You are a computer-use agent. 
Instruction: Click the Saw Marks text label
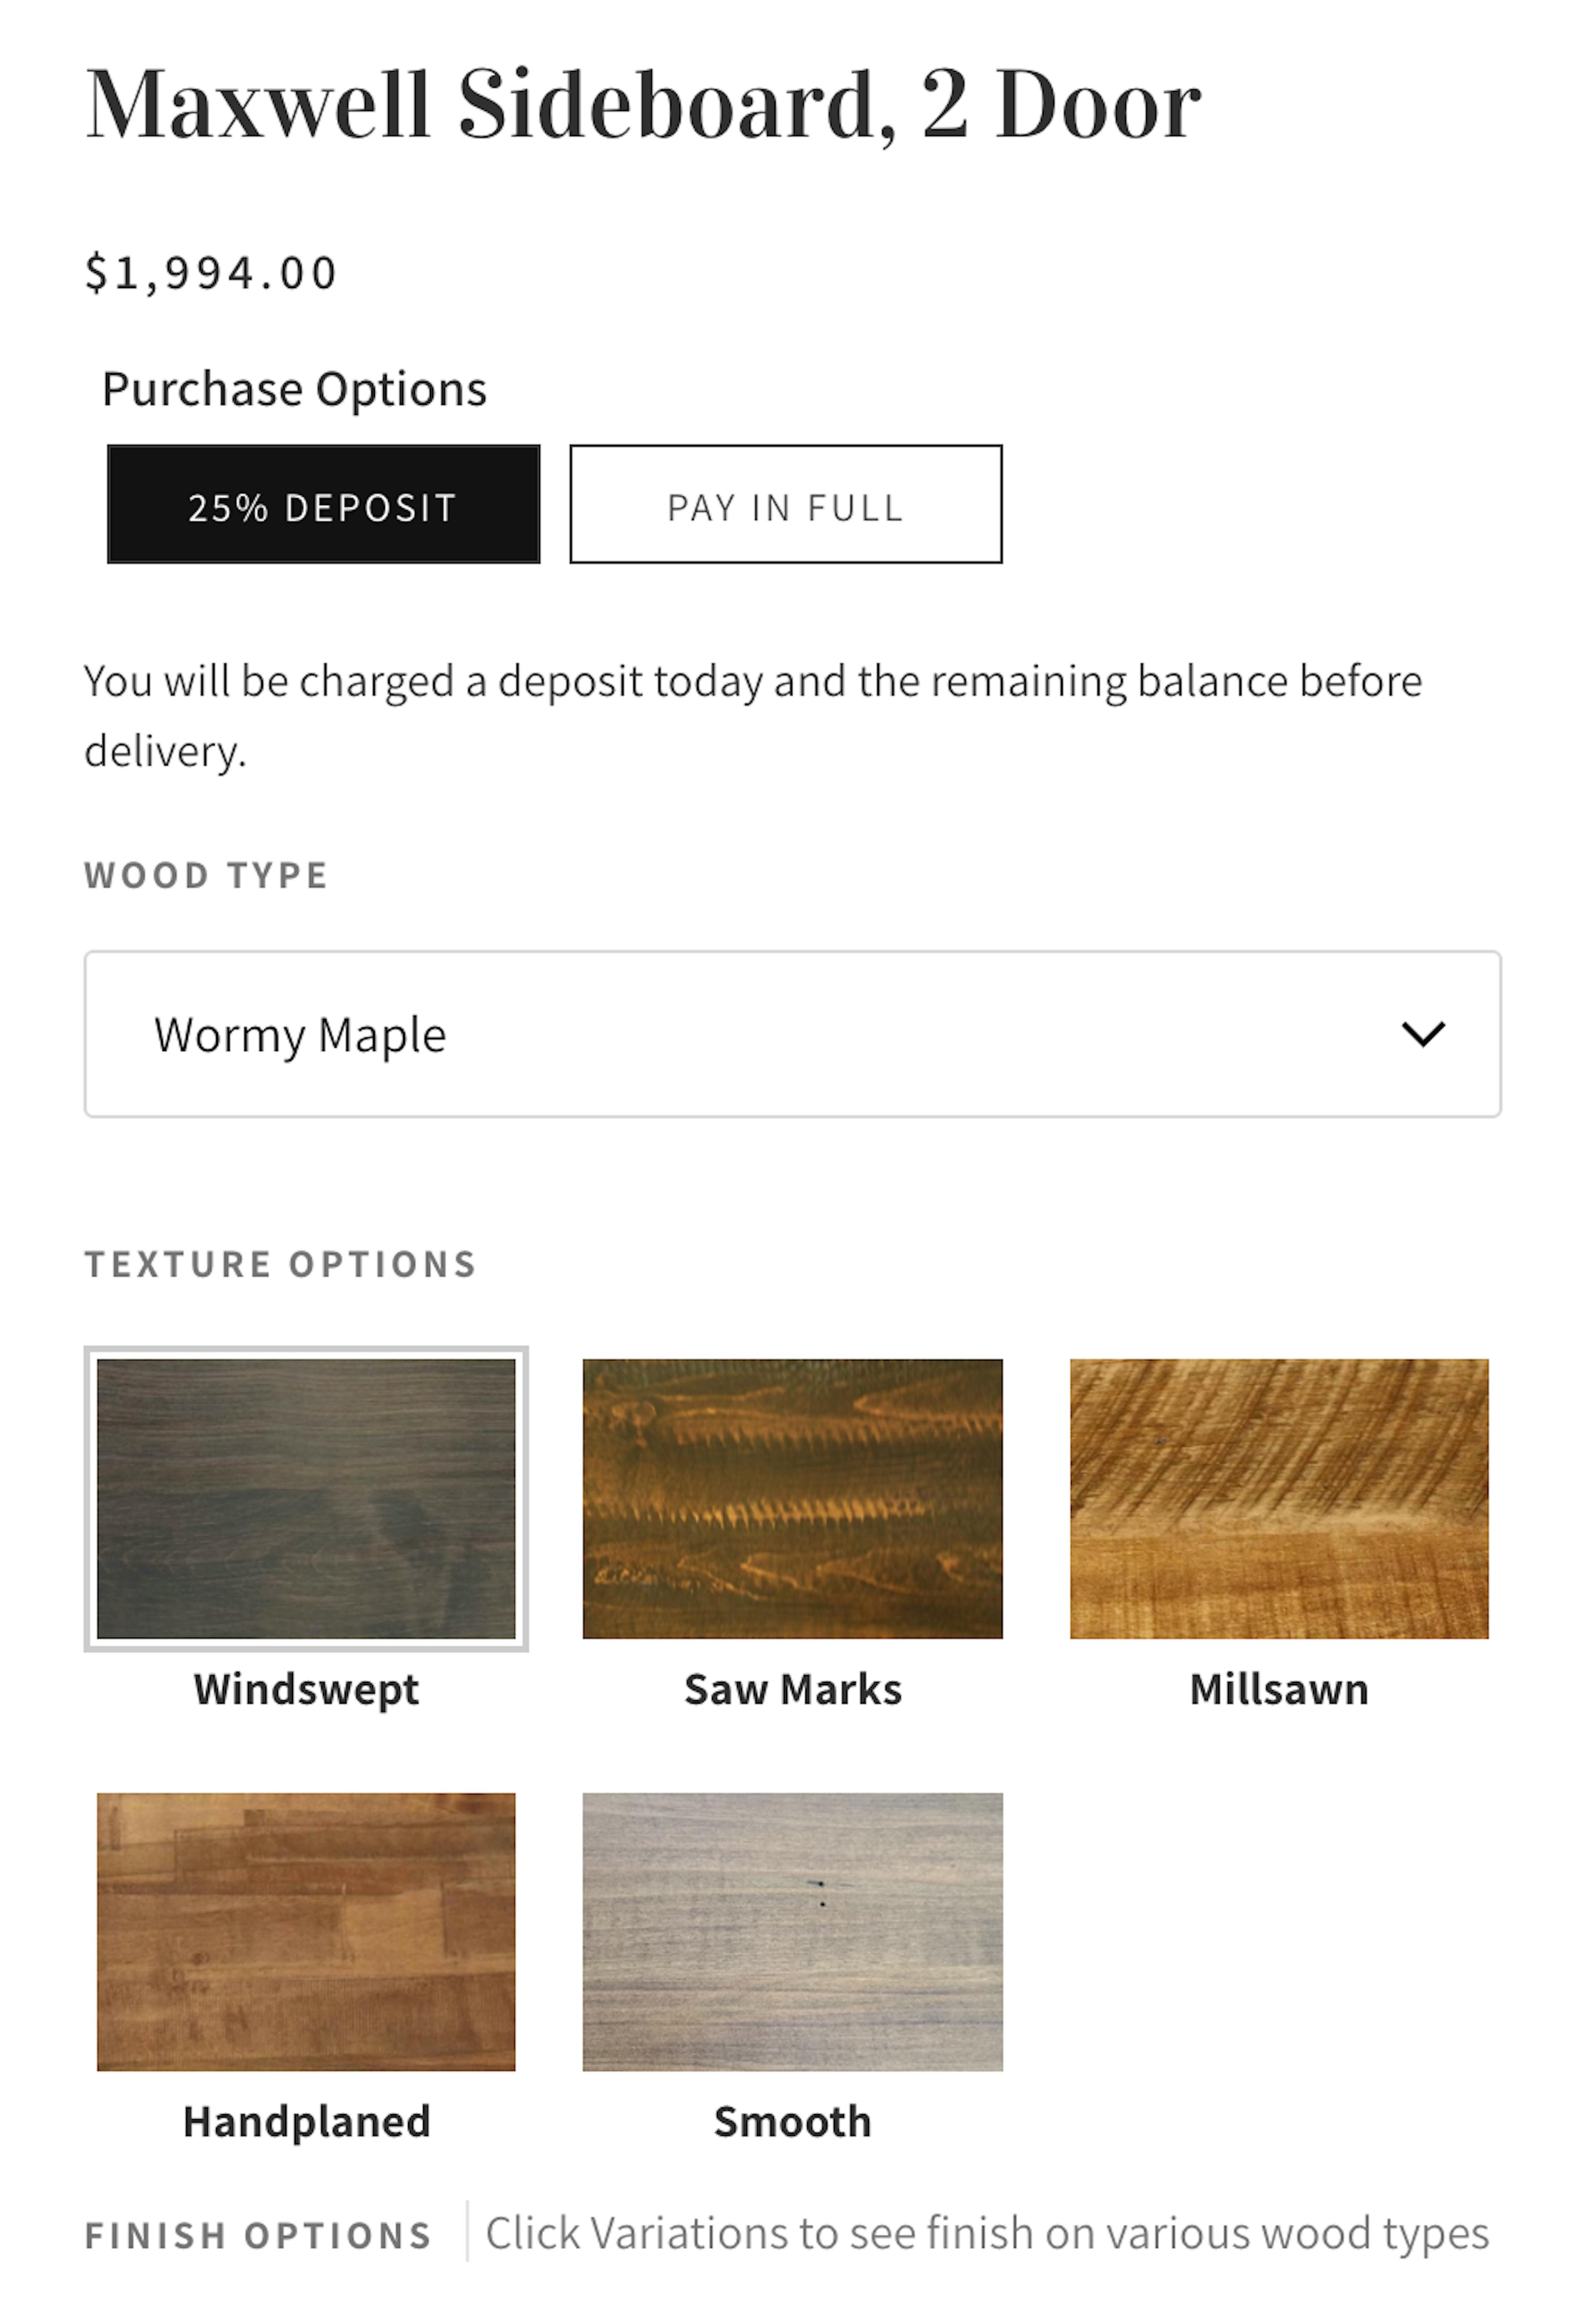pyautogui.click(x=792, y=1688)
